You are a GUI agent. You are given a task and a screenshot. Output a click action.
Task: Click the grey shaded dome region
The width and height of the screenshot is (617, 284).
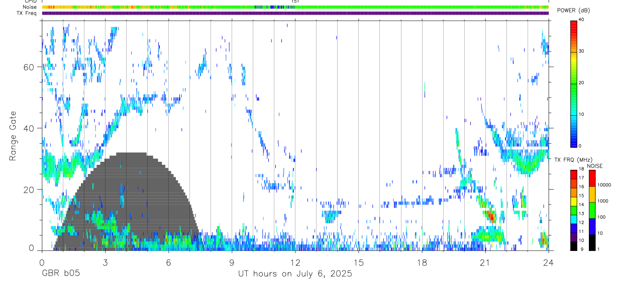click(x=128, y=200)
